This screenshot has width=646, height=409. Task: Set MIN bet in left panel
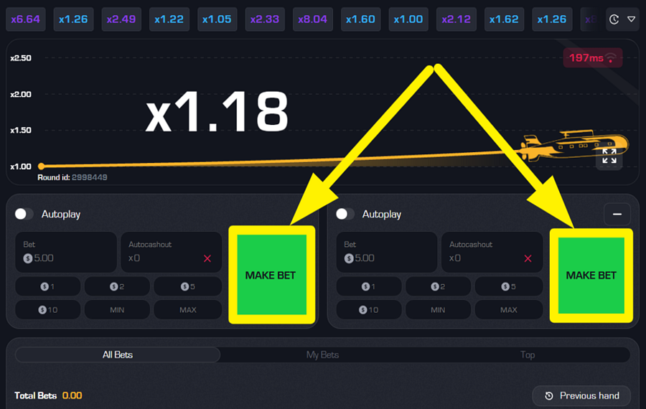click(118, 310)
